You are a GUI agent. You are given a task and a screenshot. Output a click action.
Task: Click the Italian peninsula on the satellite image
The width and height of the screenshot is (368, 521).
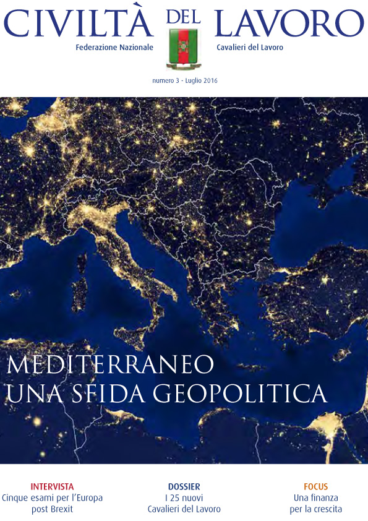coord(129,266)
